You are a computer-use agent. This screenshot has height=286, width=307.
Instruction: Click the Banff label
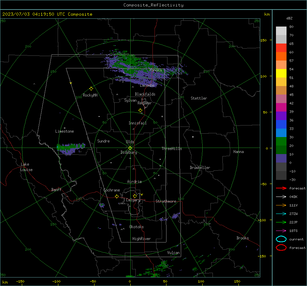pyautogui.click(x=56, y=189)
